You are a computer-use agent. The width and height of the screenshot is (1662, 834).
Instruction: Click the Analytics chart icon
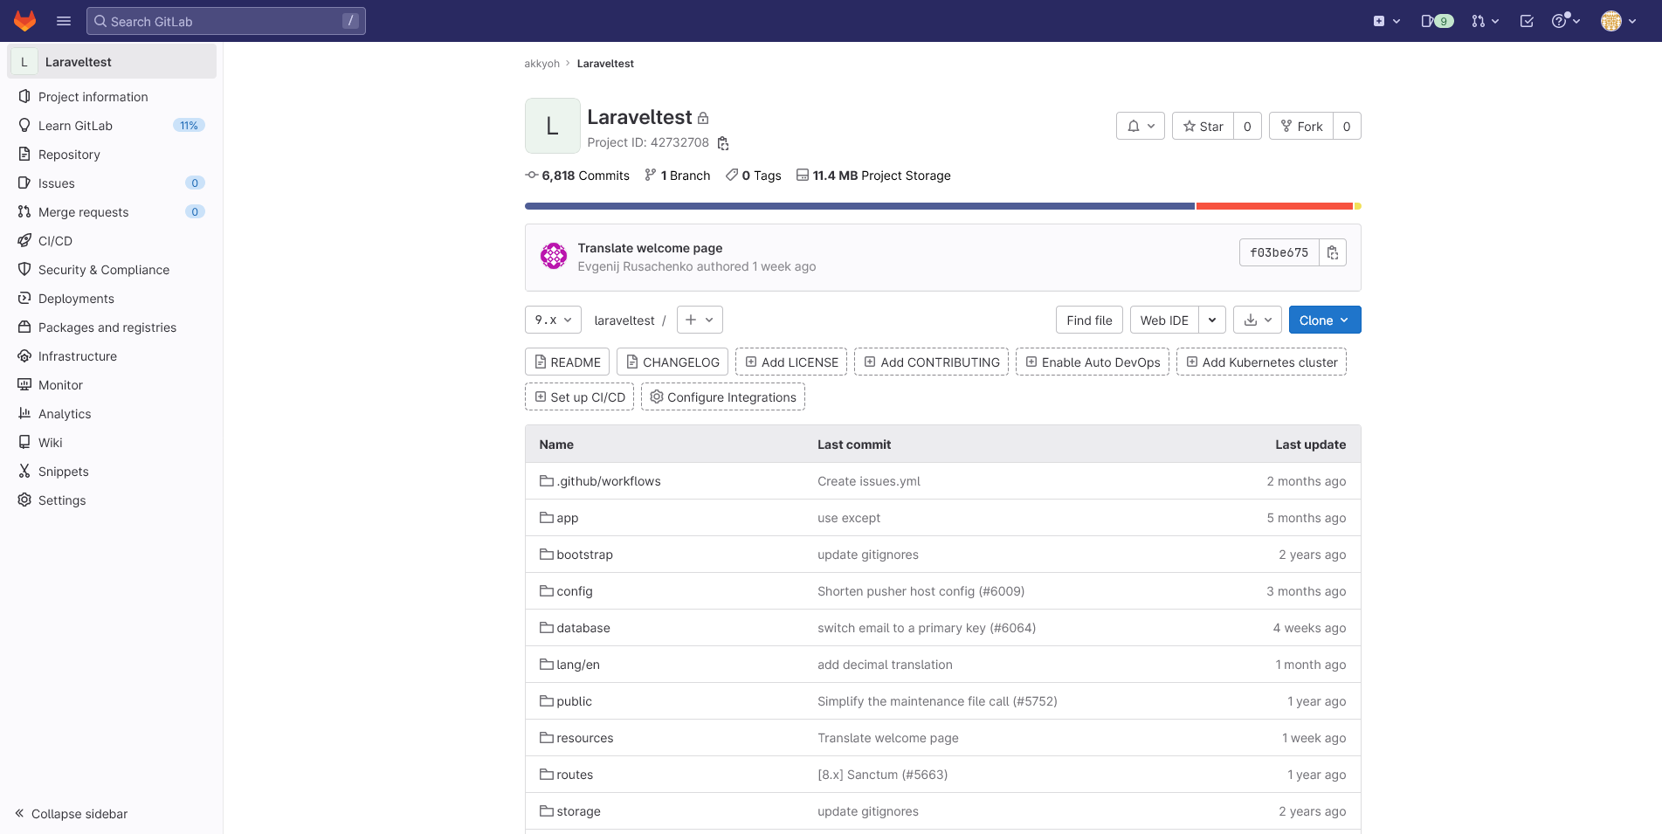24,414
